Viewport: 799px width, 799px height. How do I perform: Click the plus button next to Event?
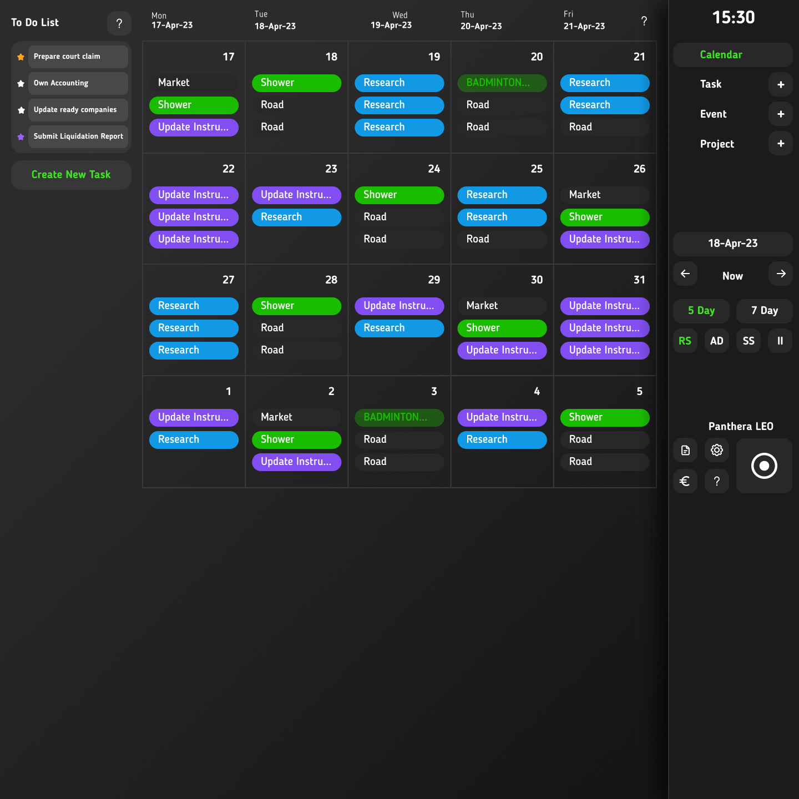tap(781, 114)
